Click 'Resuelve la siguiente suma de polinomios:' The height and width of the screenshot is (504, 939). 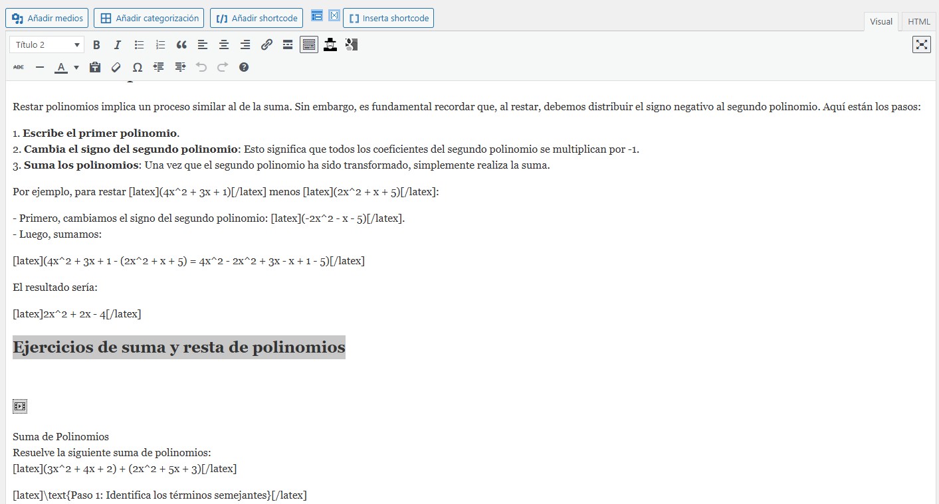pyautogui.click(x=112, y=453)
